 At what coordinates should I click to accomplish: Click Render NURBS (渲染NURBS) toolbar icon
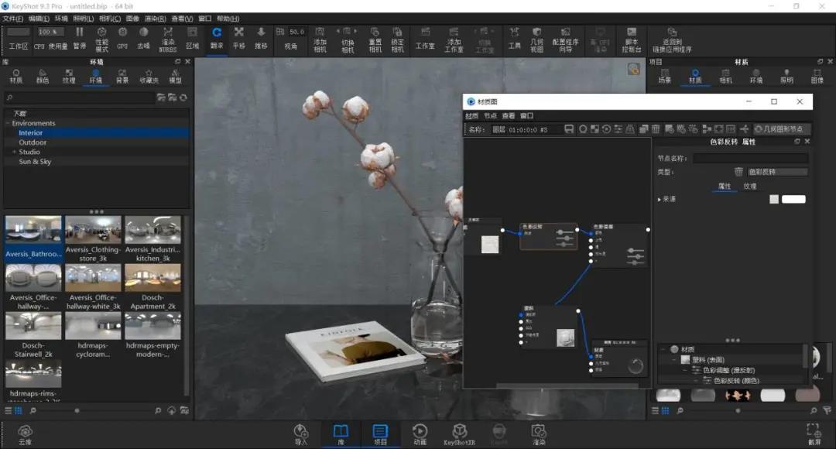[x=167, y=39]
